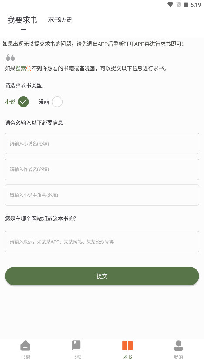Image resolution: width=204 pixels, height=364 pixels.
Task: Open the 我的 profile icon
Action: tap(178, 346)
